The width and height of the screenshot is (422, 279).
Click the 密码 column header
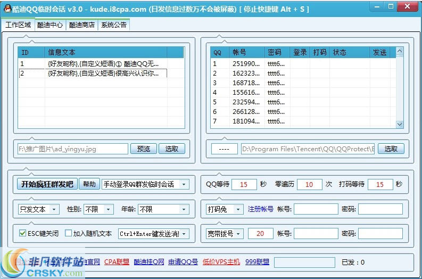[277, 52]
